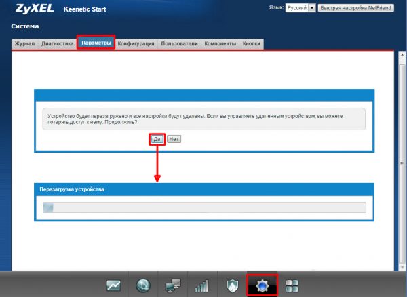
Task: Click the Быстрая настройка NetFriend button
Action: click(355, 8)
